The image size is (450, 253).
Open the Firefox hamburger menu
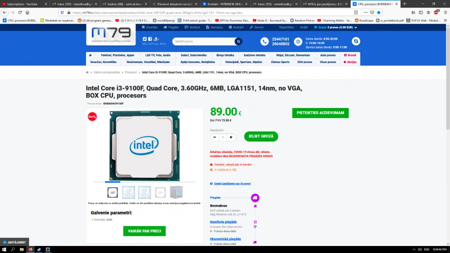tap(445, 12)
